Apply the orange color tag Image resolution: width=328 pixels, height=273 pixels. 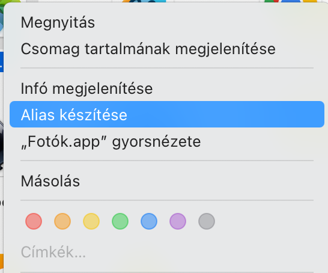pos(62,221)
